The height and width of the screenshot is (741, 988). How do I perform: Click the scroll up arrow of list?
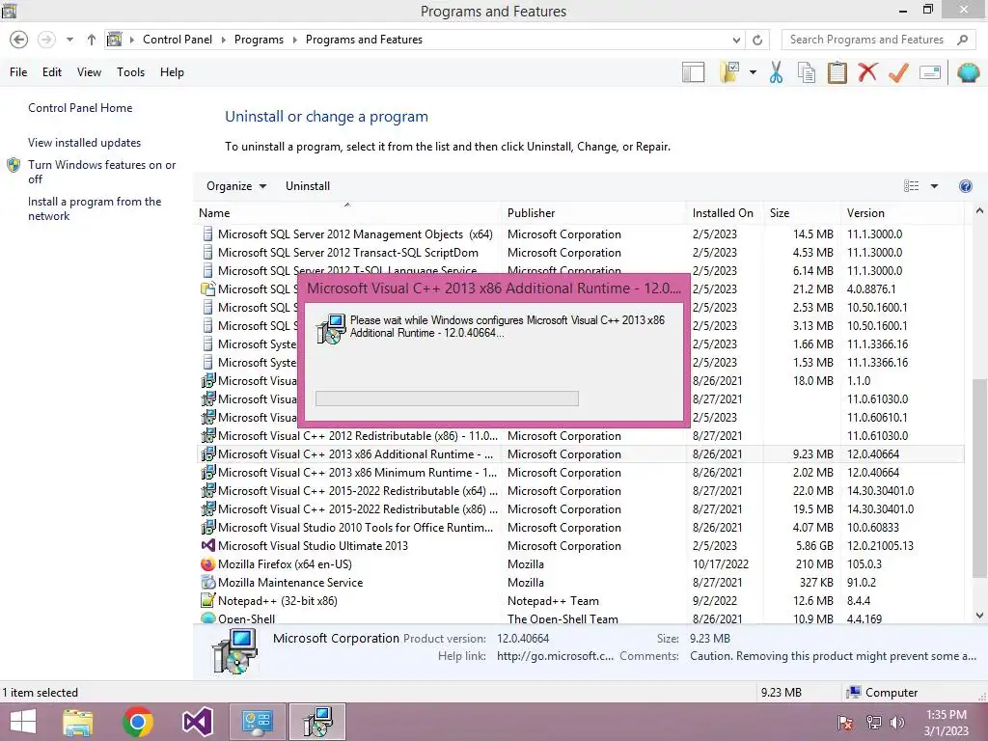tap(979, 211)
